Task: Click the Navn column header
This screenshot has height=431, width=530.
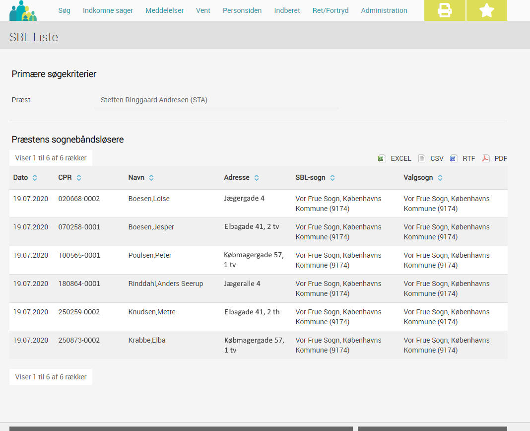Action: pos(136,178)
